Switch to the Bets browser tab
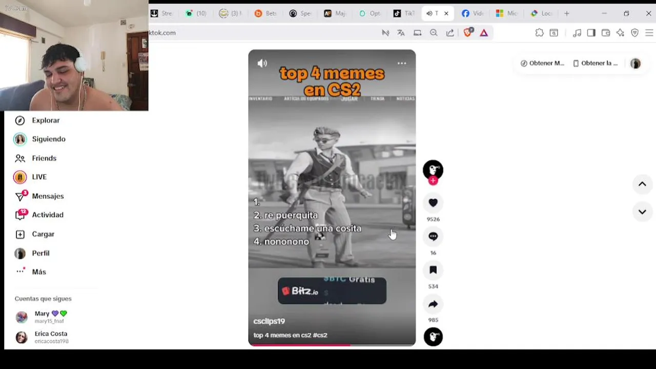Viewport: 656px width, 369px height. click(265, 13)
